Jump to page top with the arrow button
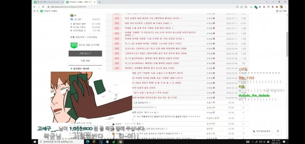This screenshot has width=305, height=144. [x=278, y=131]
